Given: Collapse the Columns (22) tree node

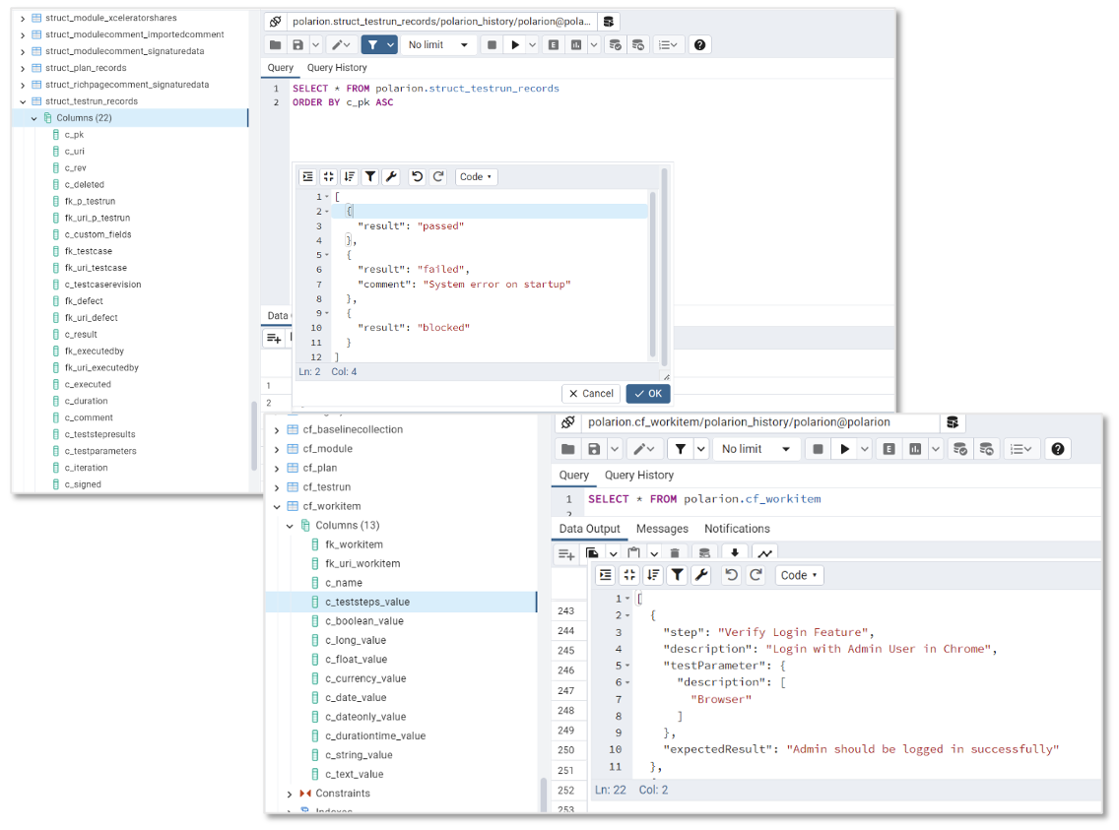Looking at the screenshot, I should pos(34,118).
